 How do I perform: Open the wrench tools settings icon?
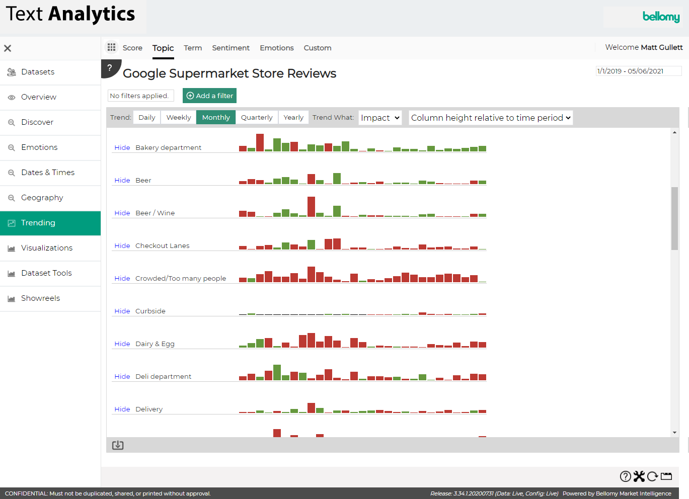tap(639, 476)
